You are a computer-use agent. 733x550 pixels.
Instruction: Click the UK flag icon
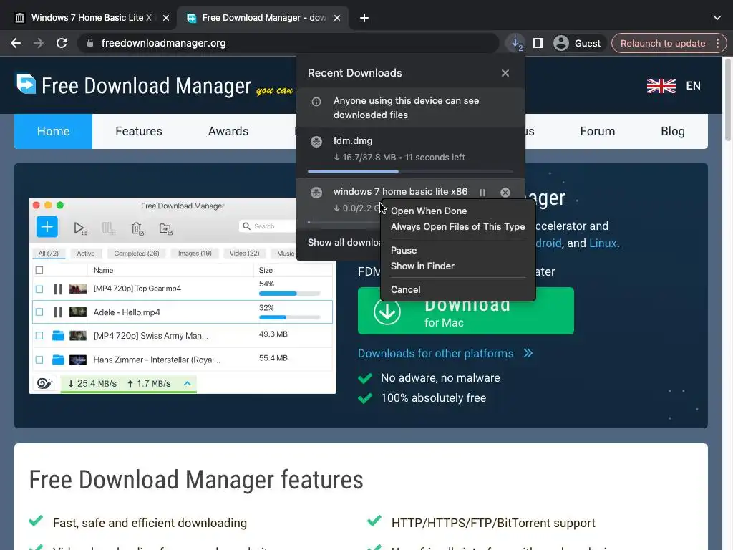pyautogui.click(x=661, y=86)
